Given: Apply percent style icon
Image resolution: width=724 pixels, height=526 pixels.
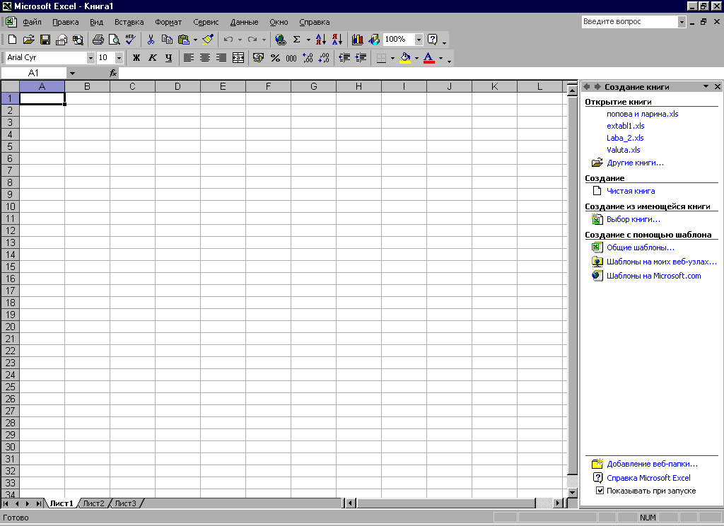Looking at the screenshot, I should (275, 58).
